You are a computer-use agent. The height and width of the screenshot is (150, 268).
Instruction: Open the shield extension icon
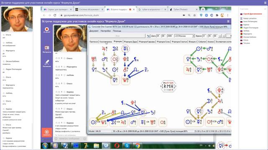pyautogui.click(x=201, y=15)
